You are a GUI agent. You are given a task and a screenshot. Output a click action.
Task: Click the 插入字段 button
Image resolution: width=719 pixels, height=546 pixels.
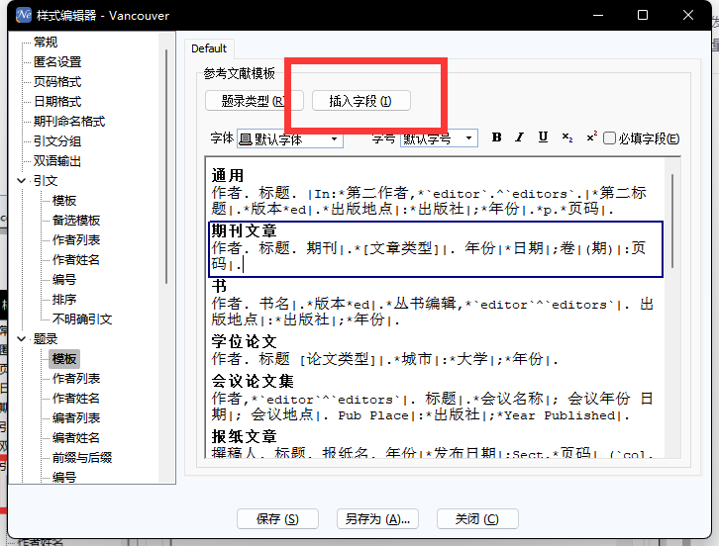(360, 101)
